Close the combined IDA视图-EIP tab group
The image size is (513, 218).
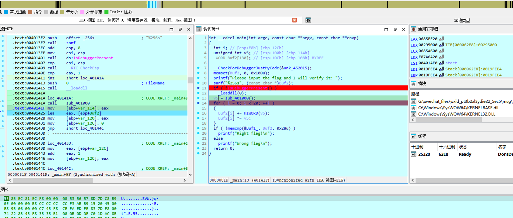[294, 20]
